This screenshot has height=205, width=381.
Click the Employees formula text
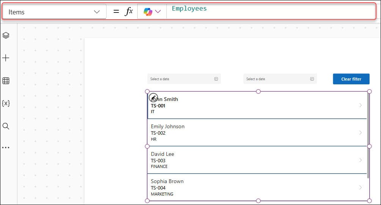189,8
